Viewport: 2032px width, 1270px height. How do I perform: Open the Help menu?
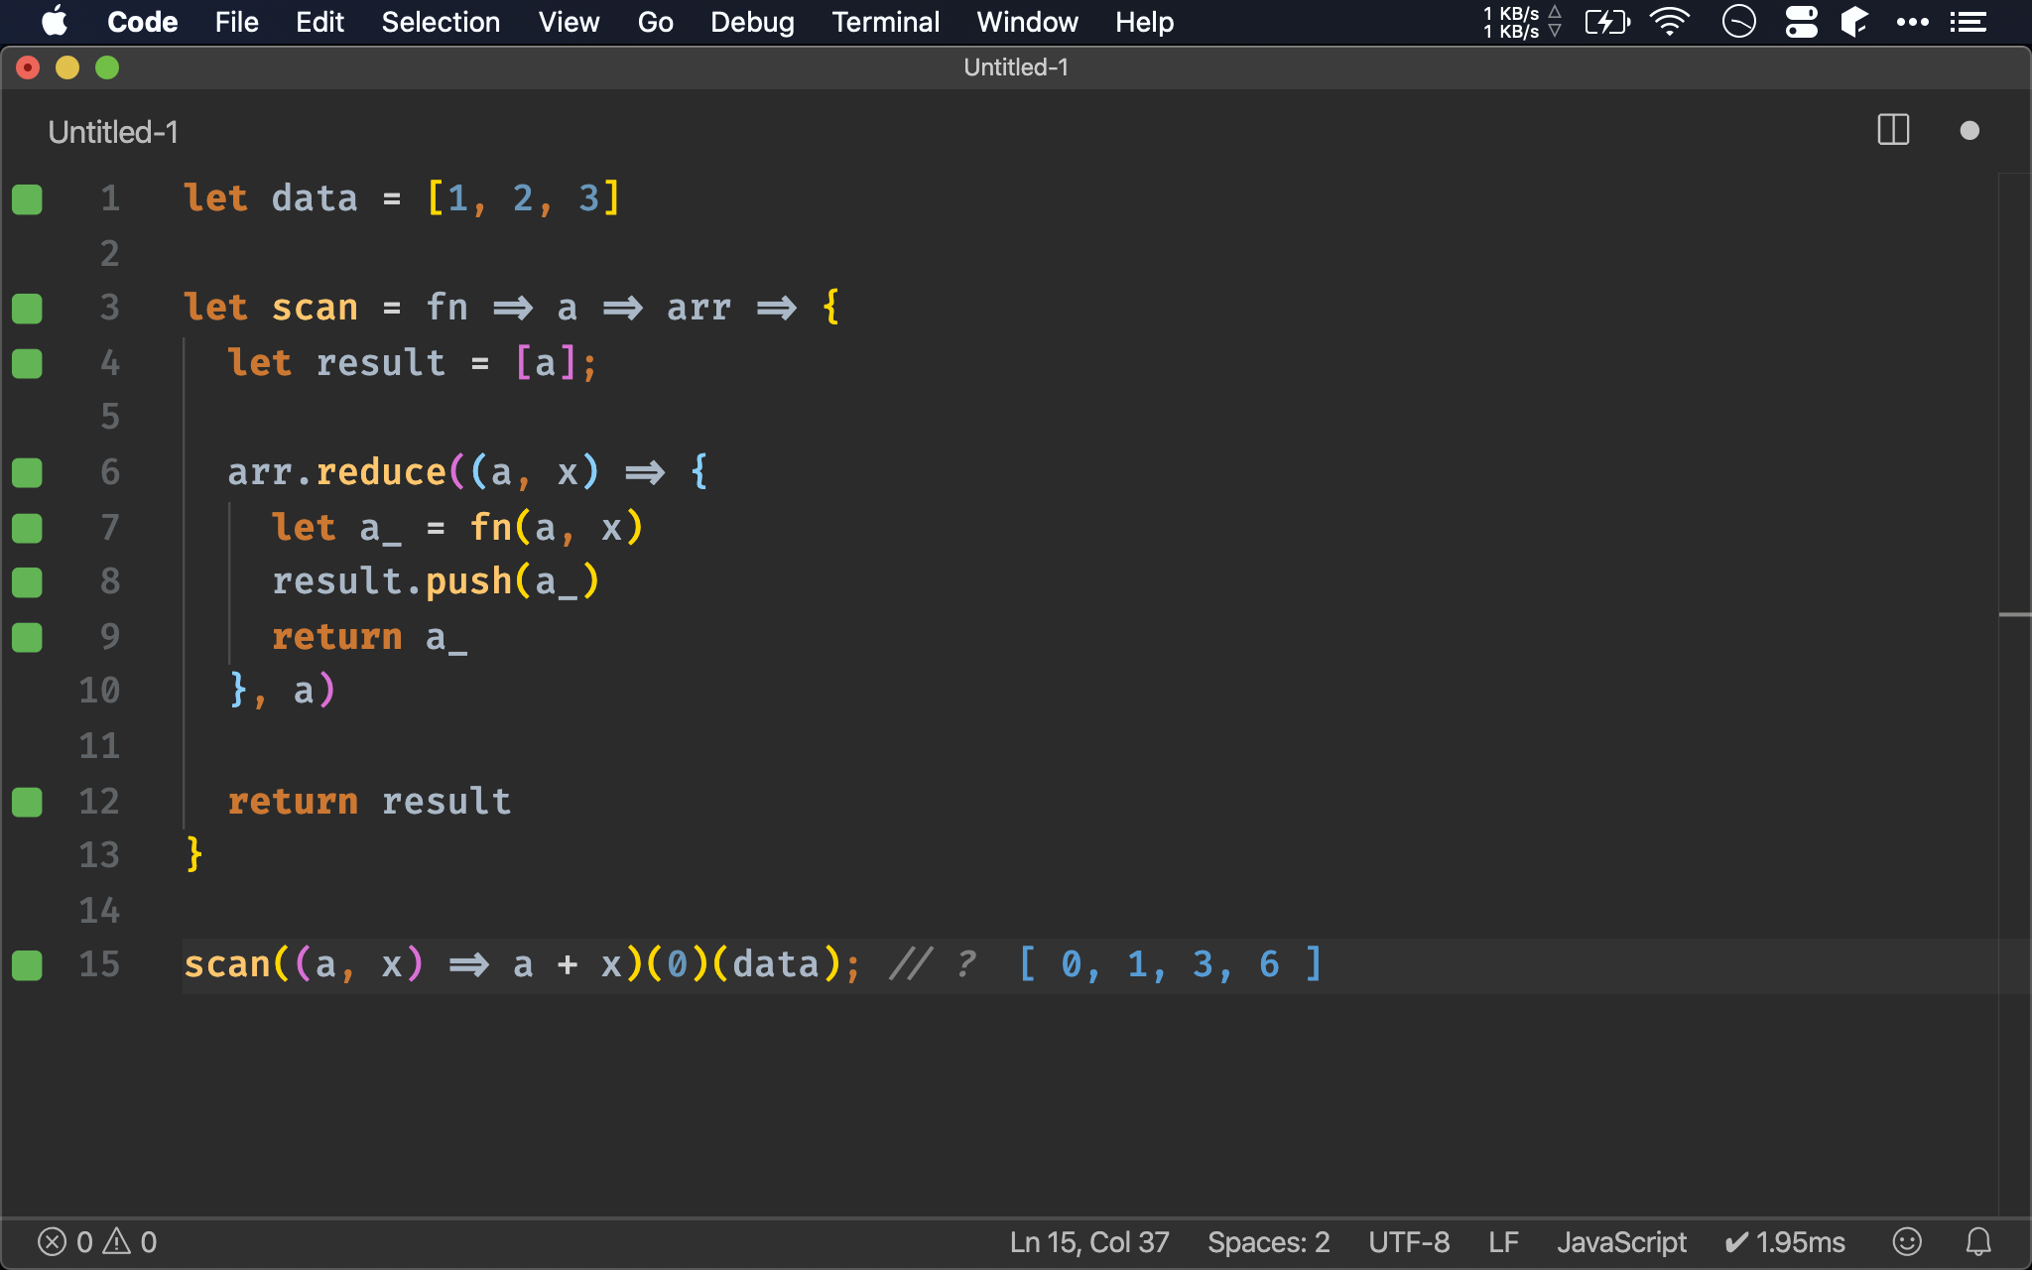[1144, 22]
